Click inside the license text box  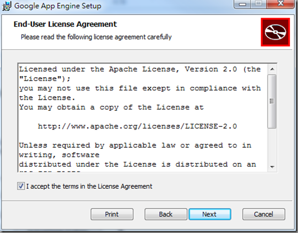143,118
